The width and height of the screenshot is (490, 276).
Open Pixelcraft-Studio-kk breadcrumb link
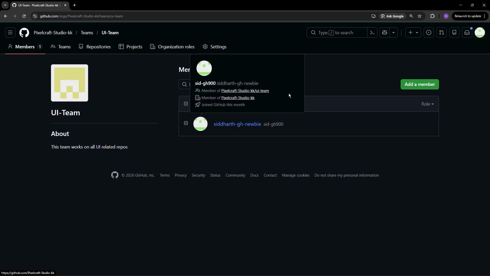tap(53, 33)
